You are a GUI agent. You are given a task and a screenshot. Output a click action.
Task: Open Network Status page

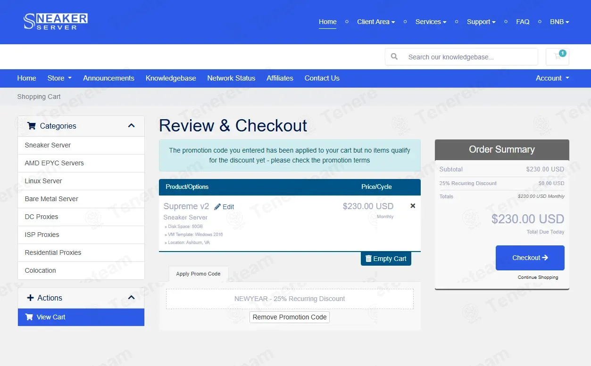click(x=231, y=78)
